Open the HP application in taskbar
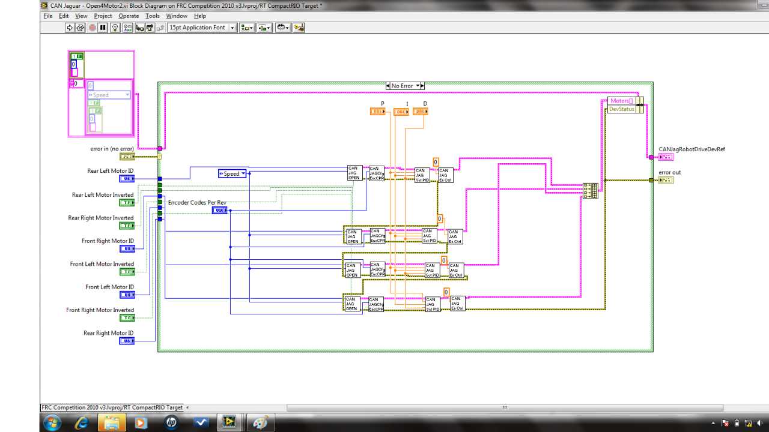The image size is (769, 432). 171,422
